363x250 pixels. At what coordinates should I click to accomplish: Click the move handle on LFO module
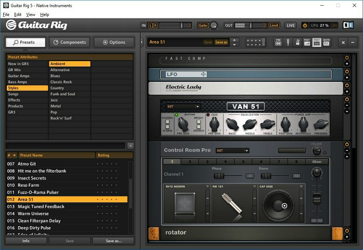(203, 74)
